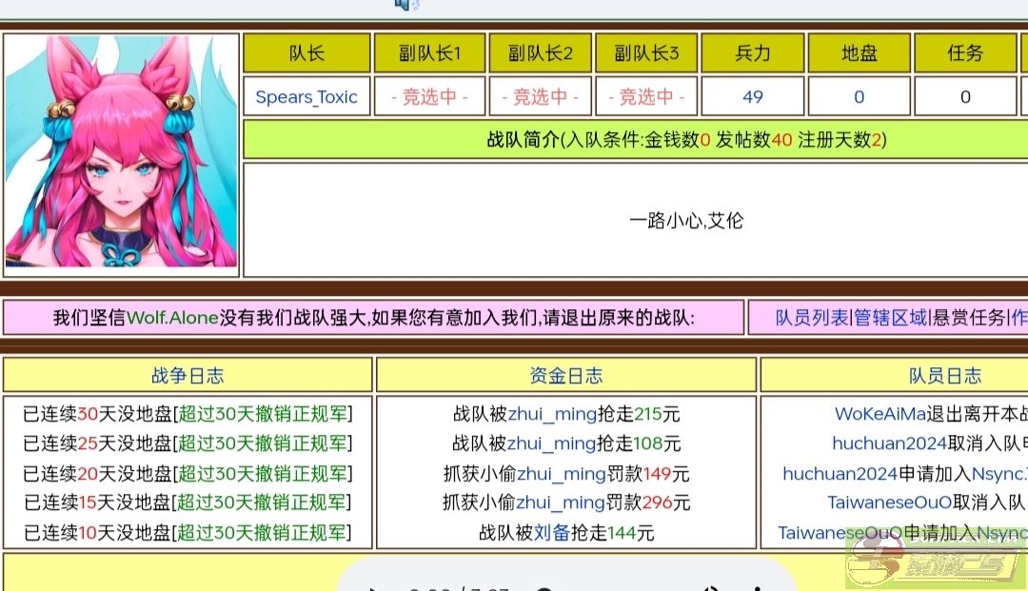Open huchuan2024 in the 取消入队 row
This screenshot has height=591, width=1028.
(x=890, y=443)
